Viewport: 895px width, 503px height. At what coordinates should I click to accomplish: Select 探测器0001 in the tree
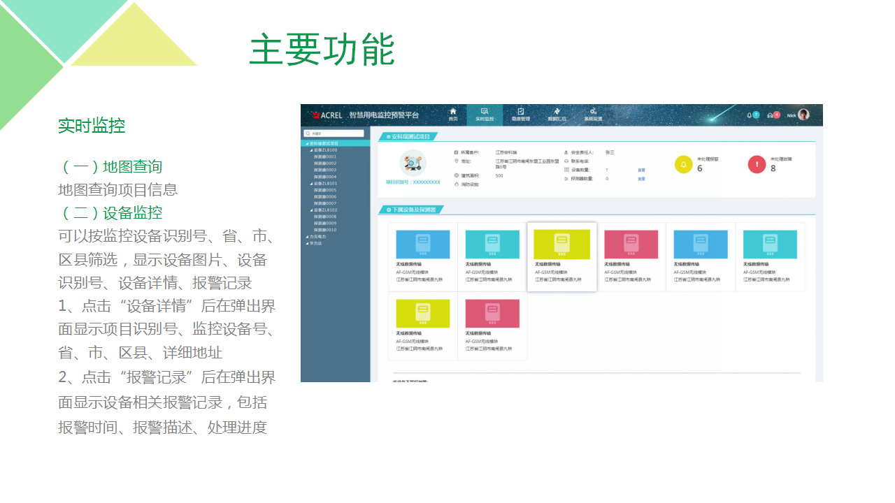pyautogui.click(x=325, y=156)
